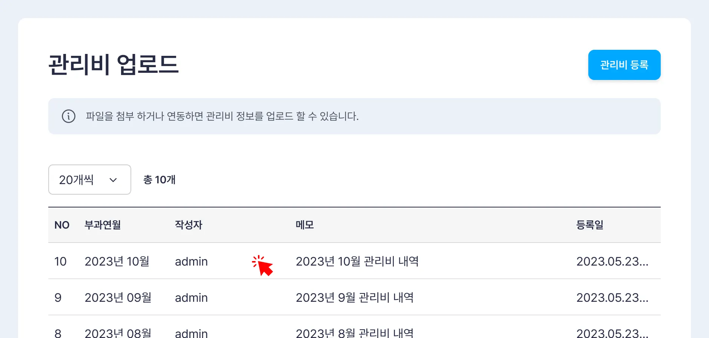Screen dimensions: 709x338
Task: Click the info circle icon in notice banner
Action: click(69, 116)
